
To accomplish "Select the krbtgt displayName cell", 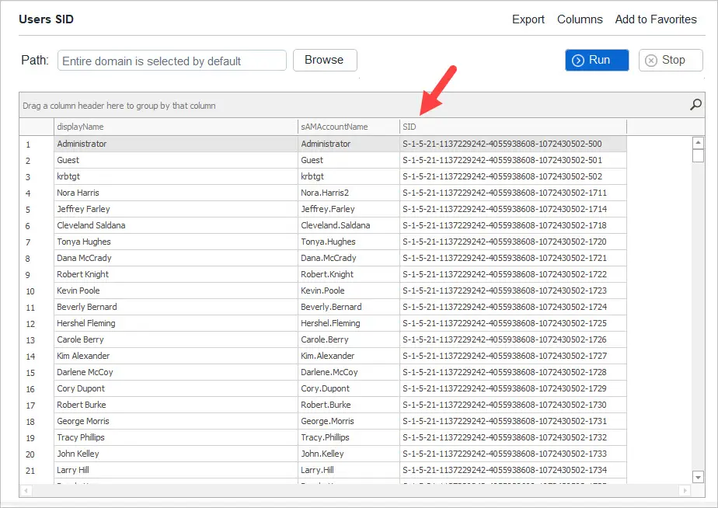I will 176,176.
